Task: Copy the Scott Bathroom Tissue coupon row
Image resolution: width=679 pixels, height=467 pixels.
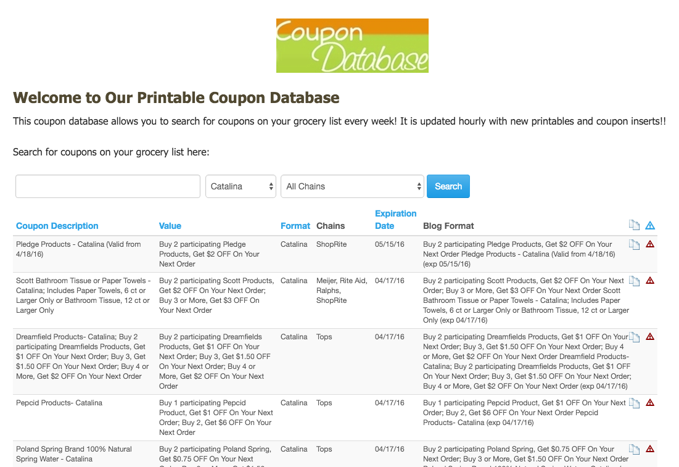Action: click(x=634, y=281)
